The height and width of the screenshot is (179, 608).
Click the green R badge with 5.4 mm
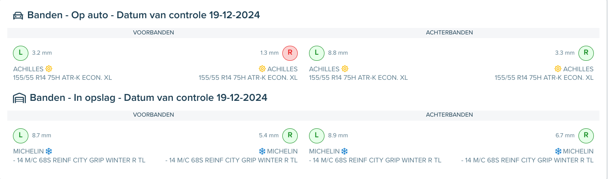(x=290, y=135)
